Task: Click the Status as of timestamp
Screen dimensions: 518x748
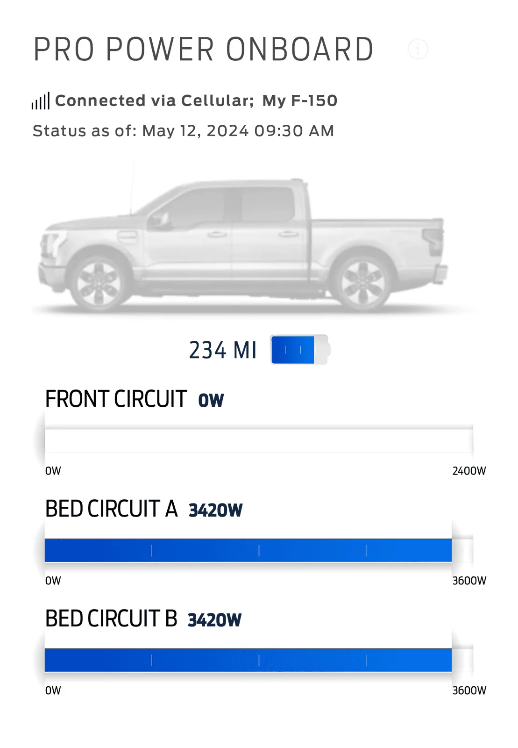Action: pos(183,131)
